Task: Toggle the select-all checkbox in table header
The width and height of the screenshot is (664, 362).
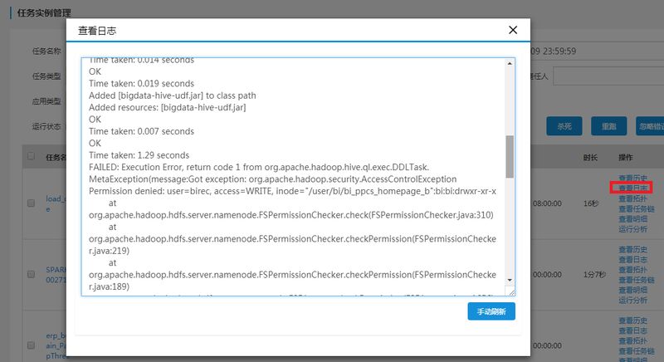Action: tap(32, 156)
